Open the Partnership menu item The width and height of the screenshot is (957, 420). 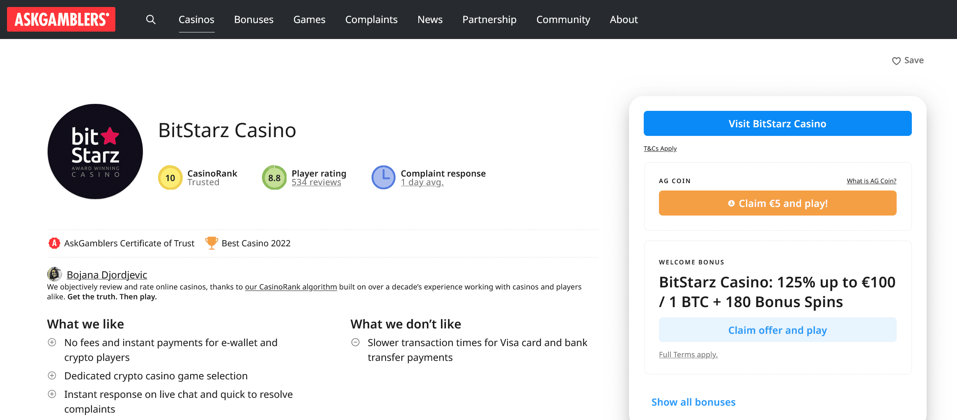coord(489,19)
